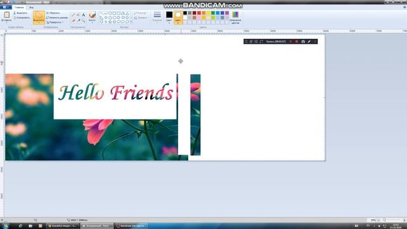Choose the Right arrow shape
This screenshot has height=229, width=407.
click(x=119, y=18)
